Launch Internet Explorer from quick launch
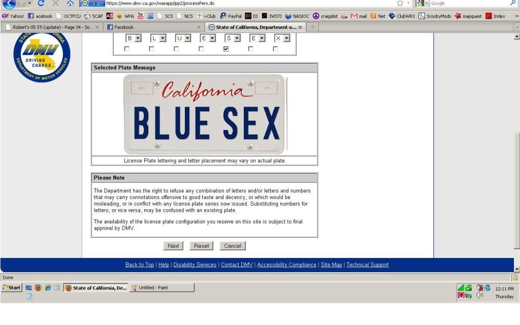 click(47, 288)
